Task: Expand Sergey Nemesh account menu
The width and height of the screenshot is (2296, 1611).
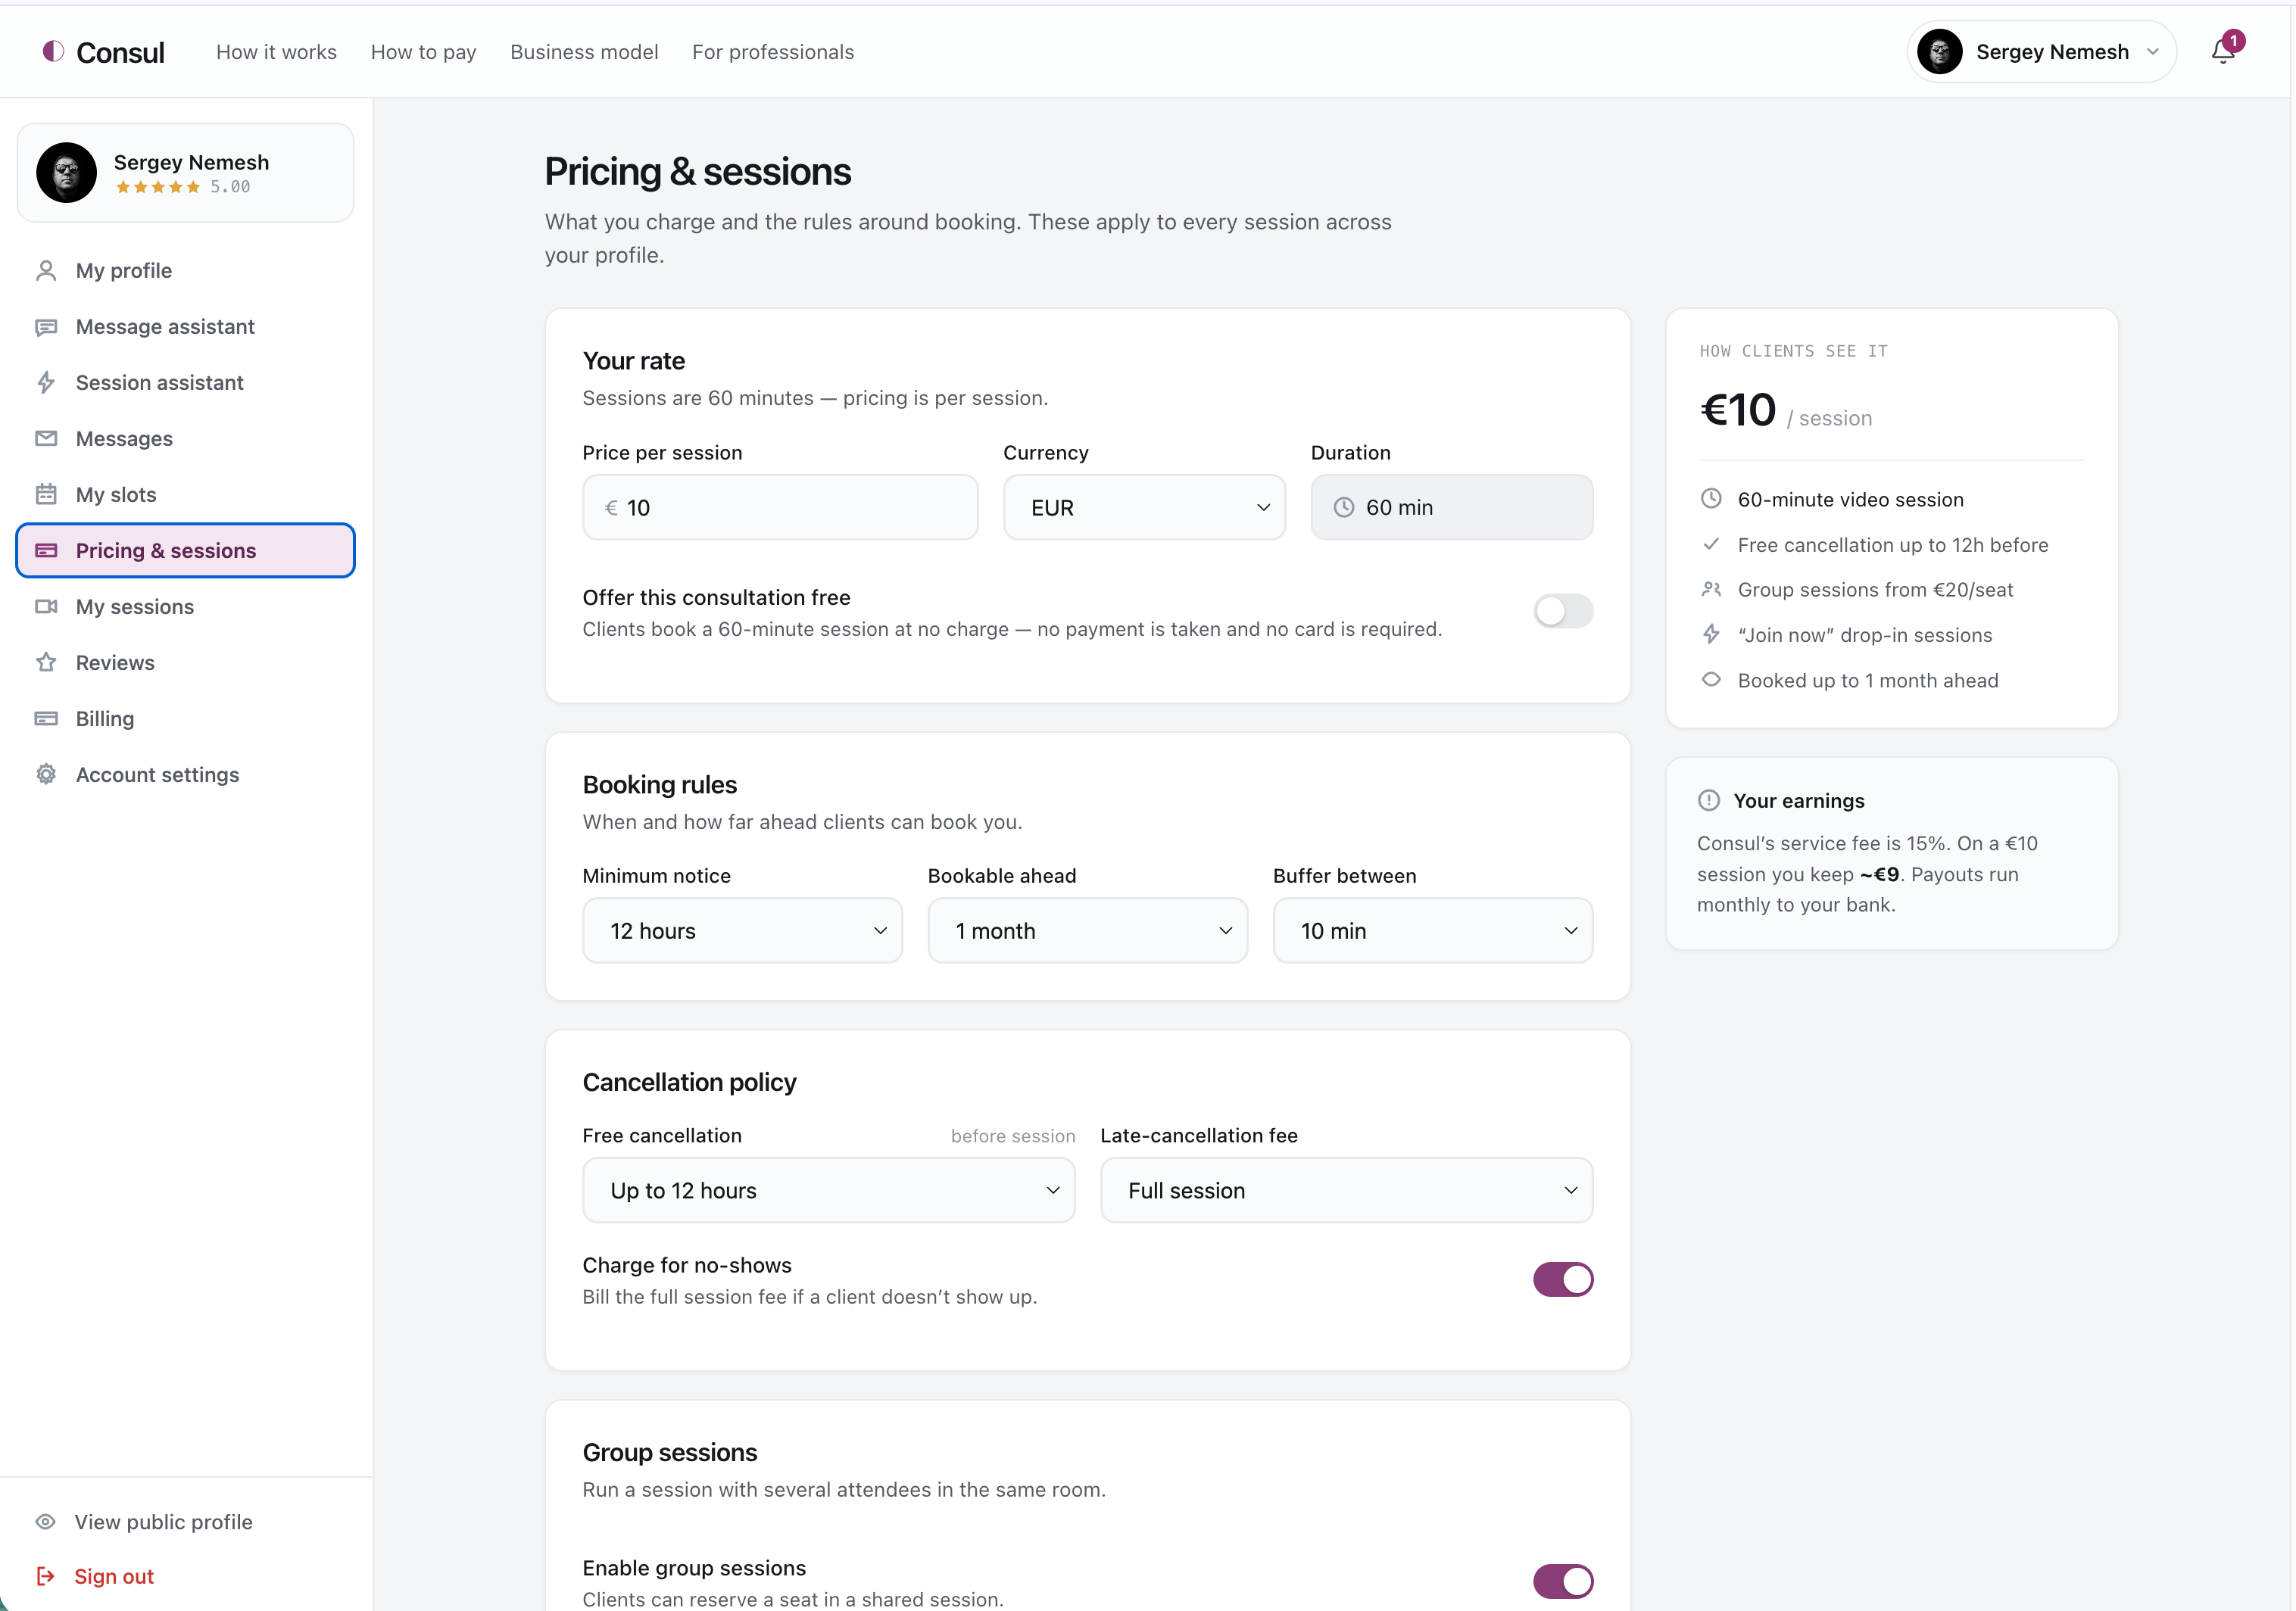Action: (x=2041, y=52)
